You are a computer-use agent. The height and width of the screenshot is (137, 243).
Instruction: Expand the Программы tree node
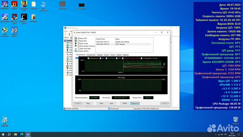65,66
